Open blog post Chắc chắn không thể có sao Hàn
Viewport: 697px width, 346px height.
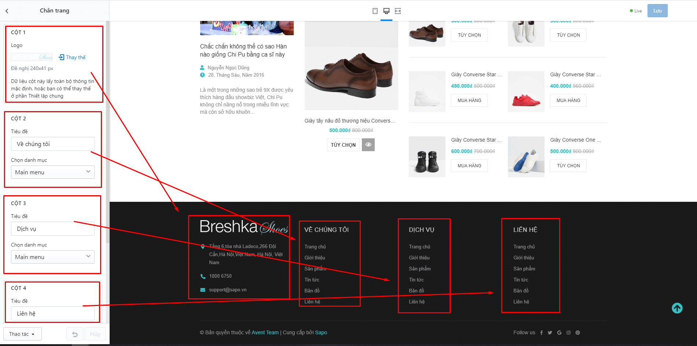pyautogui.click(x=243, y=51)
